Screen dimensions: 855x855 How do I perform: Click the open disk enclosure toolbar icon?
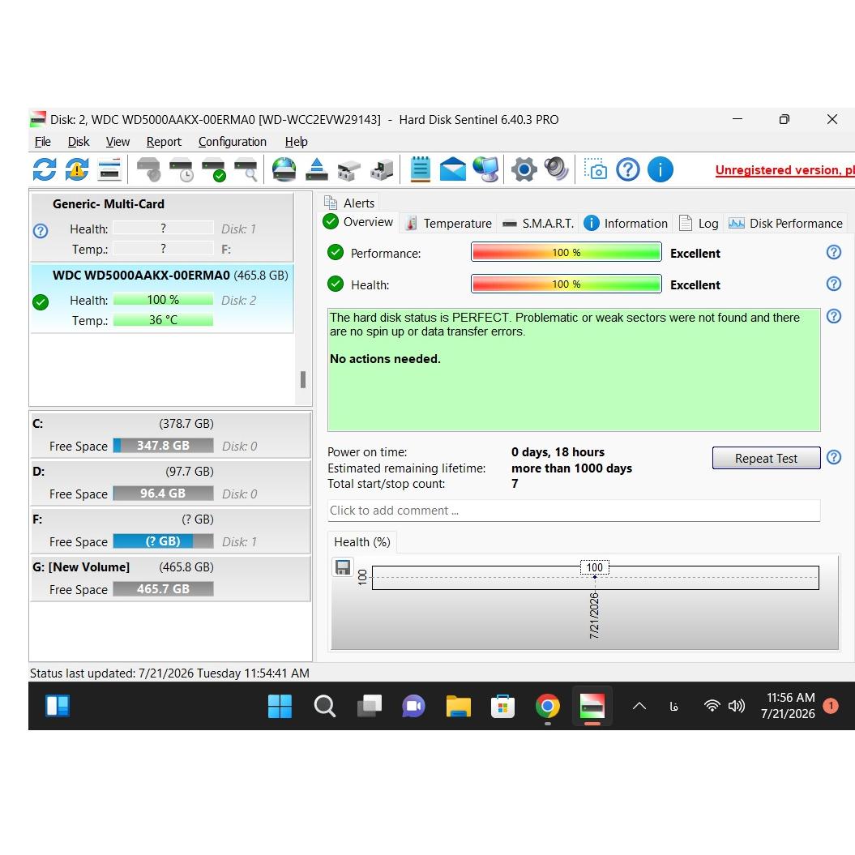pyautogui.click(x=349, y=169)
